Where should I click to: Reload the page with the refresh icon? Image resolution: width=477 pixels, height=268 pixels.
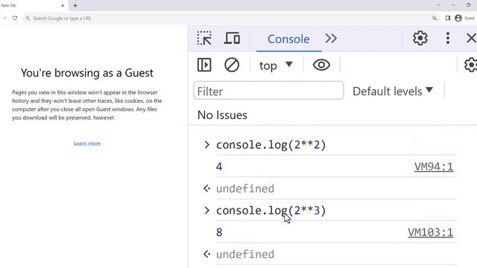pyautogui.click(x=15, y=18)
